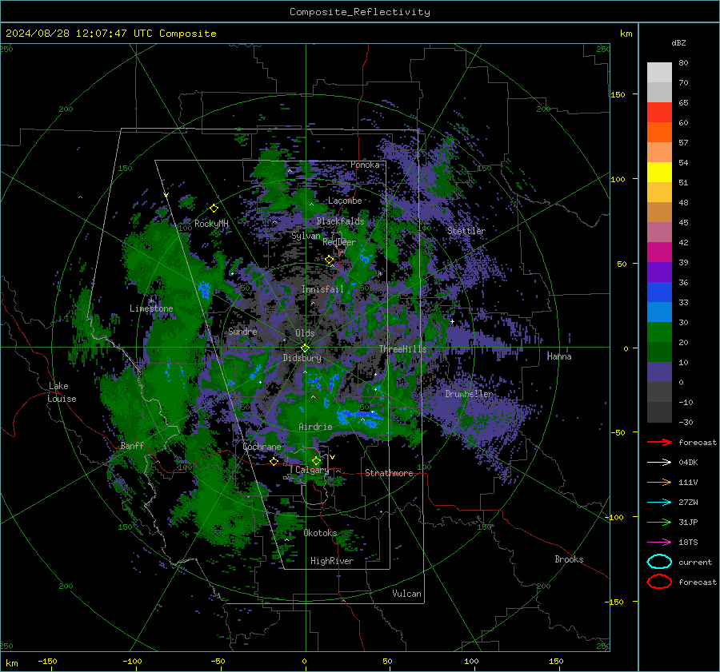This screenshot has height=672, width=720.
Task: Click the Stettler city label
Action: 466,231
